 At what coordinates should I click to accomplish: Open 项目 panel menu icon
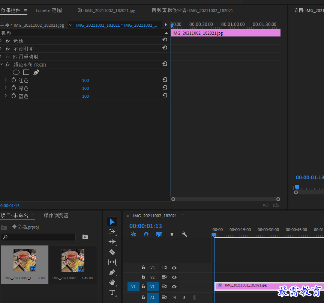click(33, 216)
